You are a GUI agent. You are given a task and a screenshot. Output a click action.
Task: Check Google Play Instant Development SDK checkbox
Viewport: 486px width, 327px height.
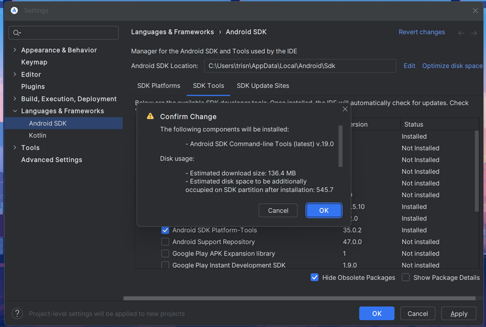coord(165,265)
